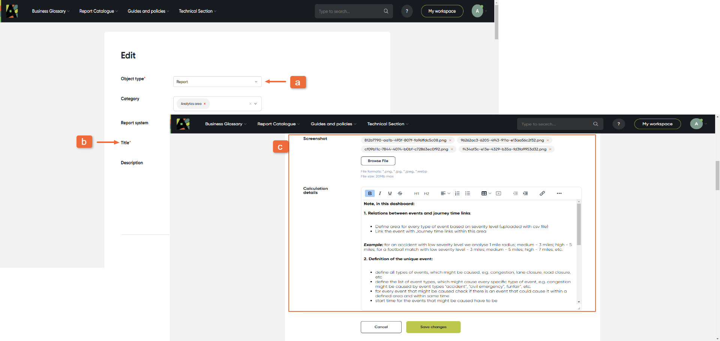
Task: Open the more options ellipsis in editor
Action: (559, 194)
